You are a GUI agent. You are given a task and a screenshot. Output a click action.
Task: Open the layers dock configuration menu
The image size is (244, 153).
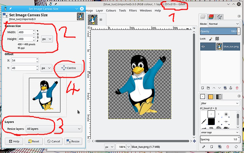[x=239, y=16]
